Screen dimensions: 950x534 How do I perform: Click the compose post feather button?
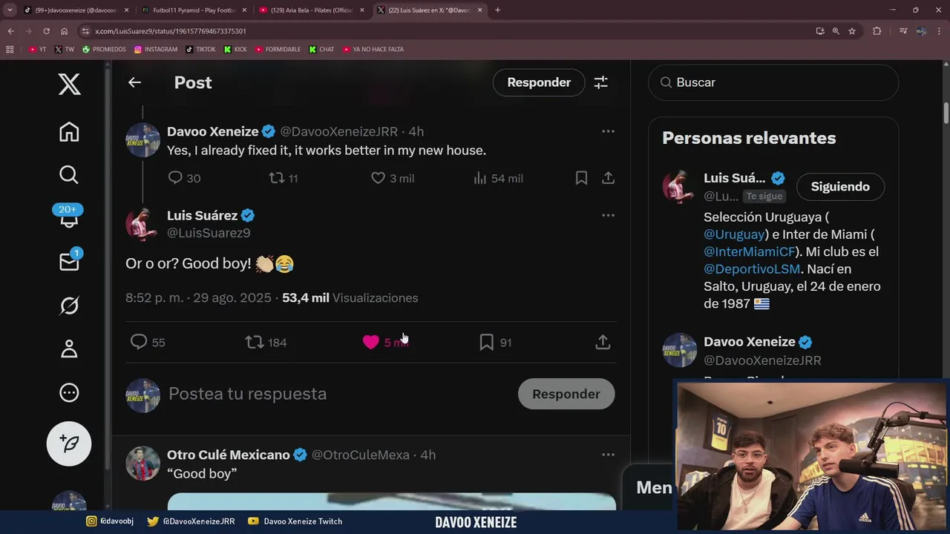pos(69,444)
